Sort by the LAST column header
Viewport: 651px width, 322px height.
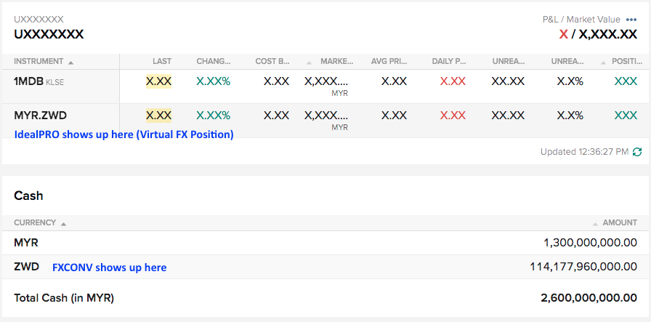[x=162, y=62]
